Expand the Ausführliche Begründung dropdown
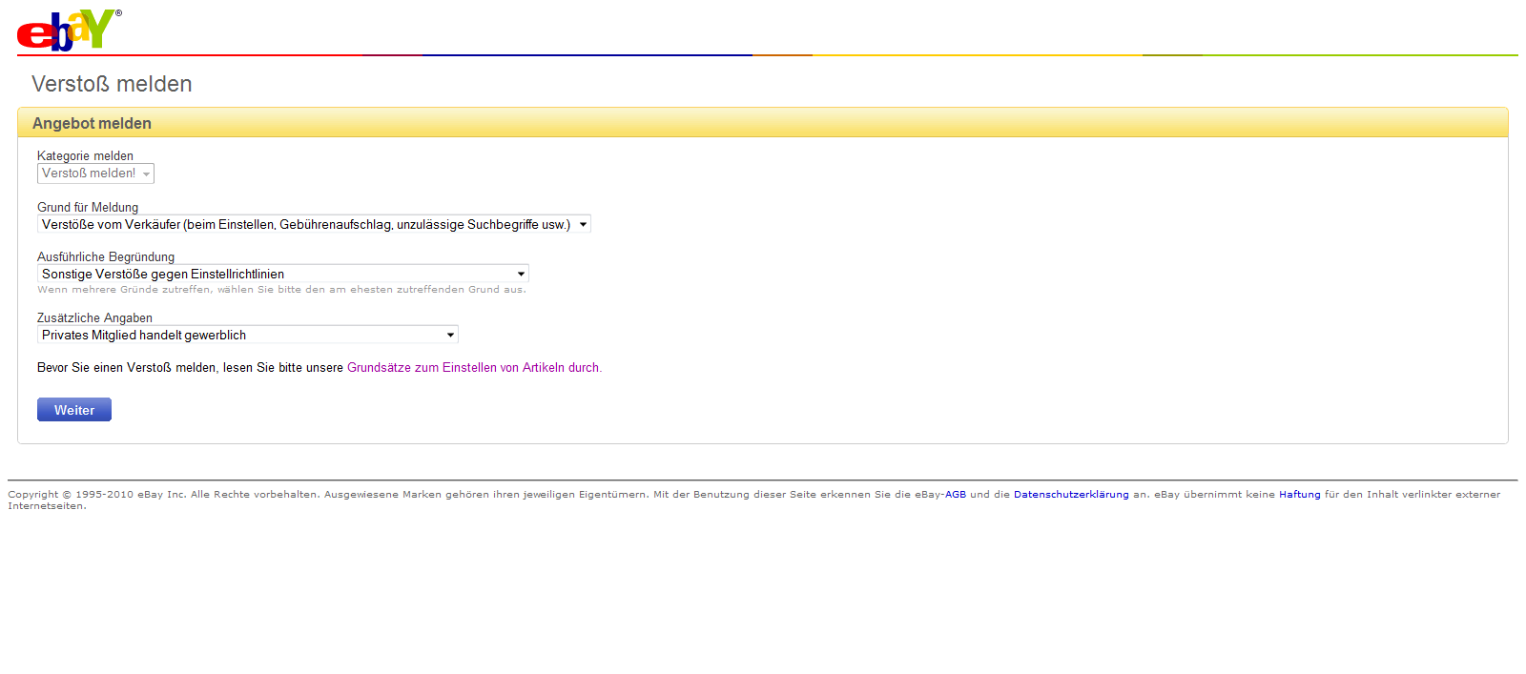1526x674 pixels. [x=282, y=274]
